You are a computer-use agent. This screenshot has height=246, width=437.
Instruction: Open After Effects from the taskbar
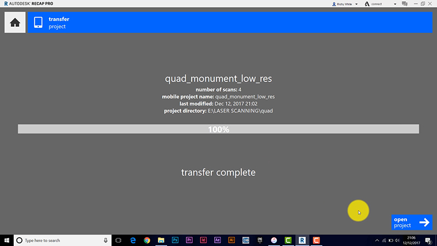tap(217, 240)
